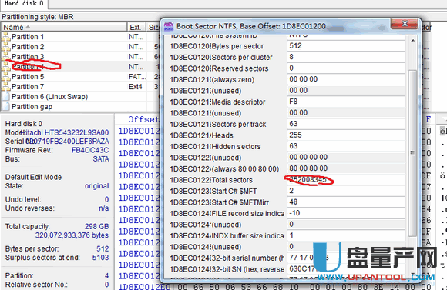Click Partition 6 (Linux Swap) file icon
Screen dimensions: 447x290
pyautogui.click(x=6, y=97)
